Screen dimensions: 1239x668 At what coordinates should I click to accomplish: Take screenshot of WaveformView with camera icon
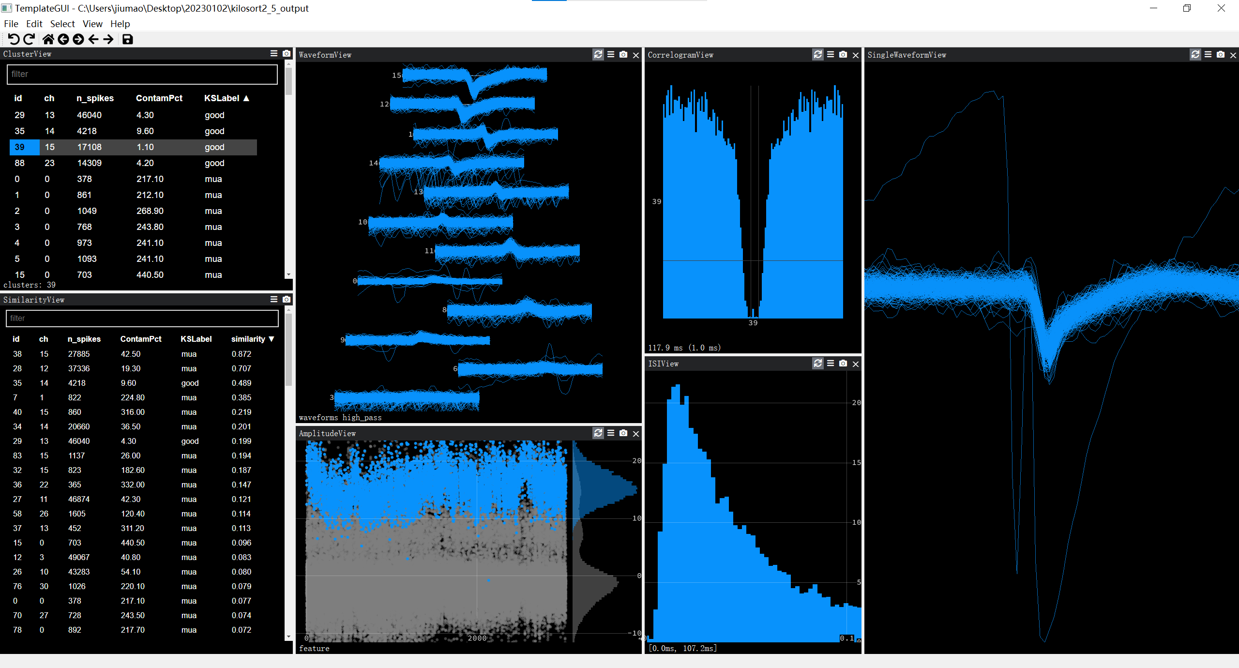click(x=623, y=55)
